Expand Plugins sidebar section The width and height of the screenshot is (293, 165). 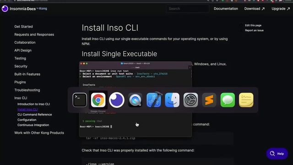pyautogui.click(x=20, y=82)
